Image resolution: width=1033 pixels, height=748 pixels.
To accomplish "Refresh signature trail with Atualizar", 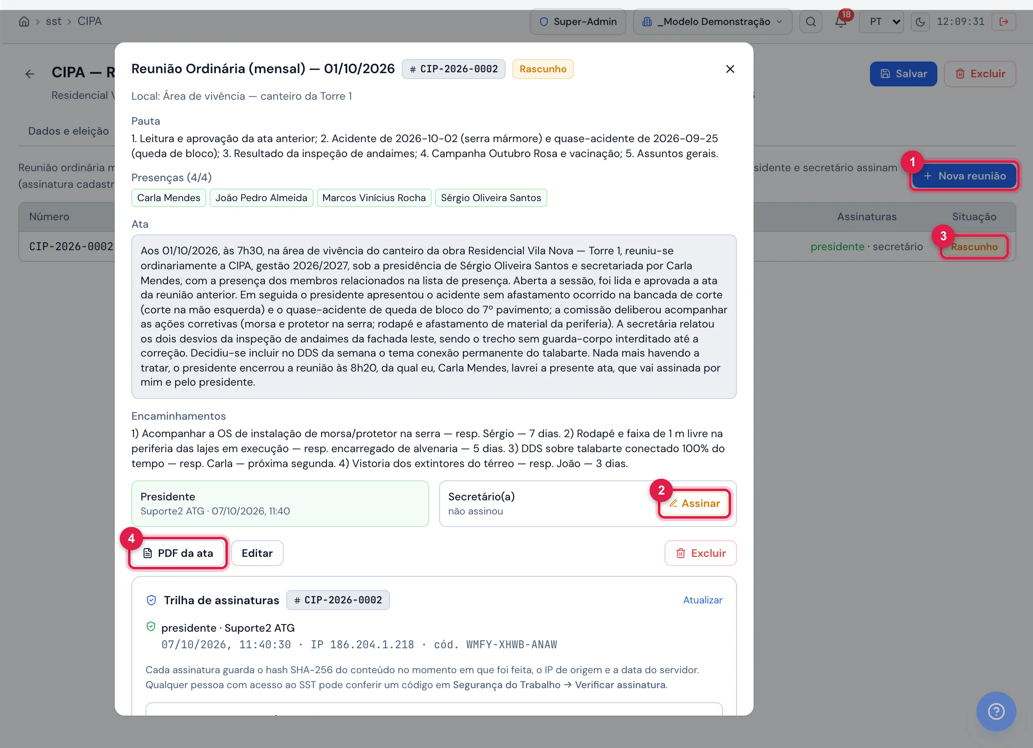I will pyautogui.click(x=702, y=600).
